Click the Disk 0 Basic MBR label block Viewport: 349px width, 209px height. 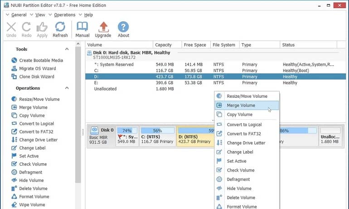tap(102, 136)
